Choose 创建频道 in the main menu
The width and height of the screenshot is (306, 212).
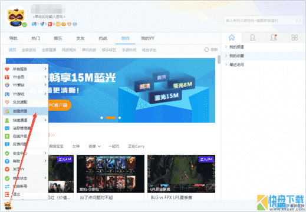(26, 111)
